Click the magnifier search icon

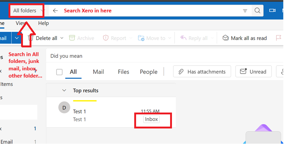coord(257,10)
